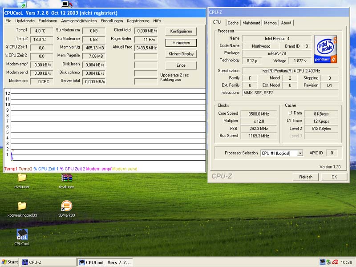The height and width of the screenshot is (267, 356).
Task: Switch to the Cache tab
Action: [233, 23]
